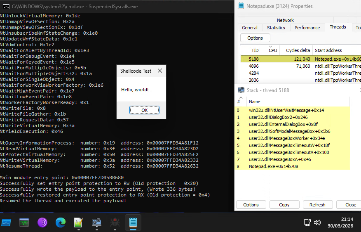This screenshot has width=361, height=232.
Task: Click the Stack window title icon
Action: pos(241,90)
